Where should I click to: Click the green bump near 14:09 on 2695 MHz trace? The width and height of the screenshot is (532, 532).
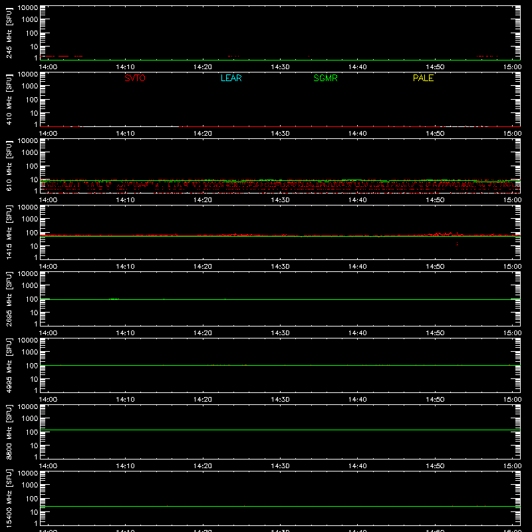click(114, 299)
